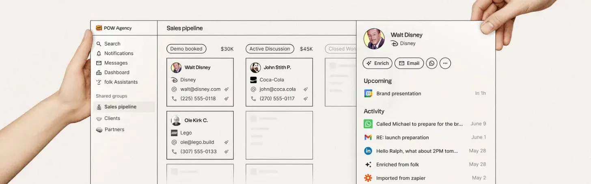591x184 pixels.
Task: Click the Active Discussion stage label
Action: [x=270, y=49]
